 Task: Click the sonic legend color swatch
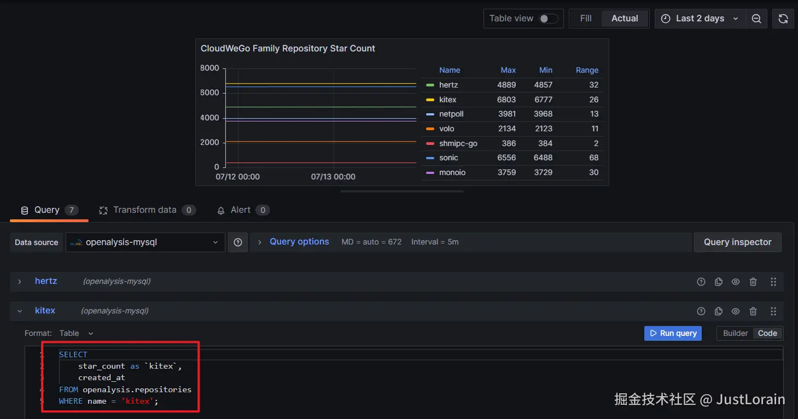click(430, 158)
